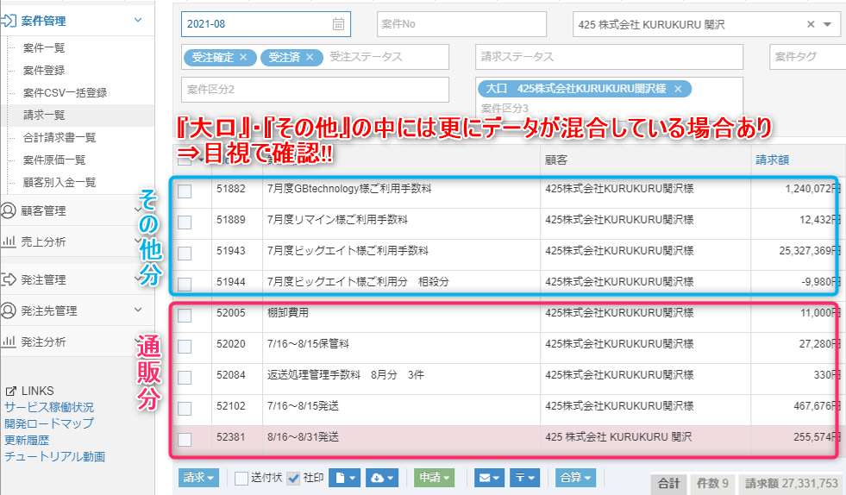Screen dimensions: 846x495
Task: Check the row 52005 checkbox
Action: point(185,316)
